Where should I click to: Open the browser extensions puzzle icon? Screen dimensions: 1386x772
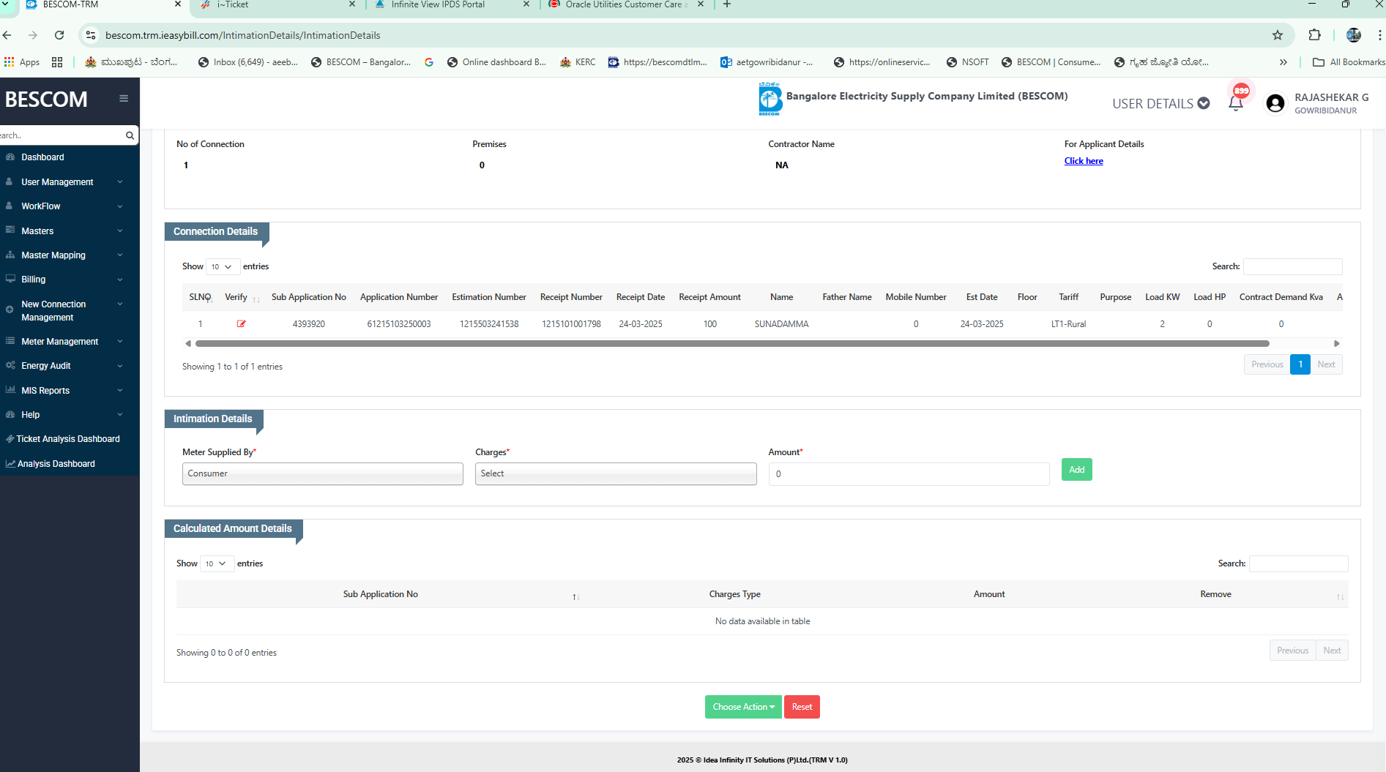coord(1315,35)
